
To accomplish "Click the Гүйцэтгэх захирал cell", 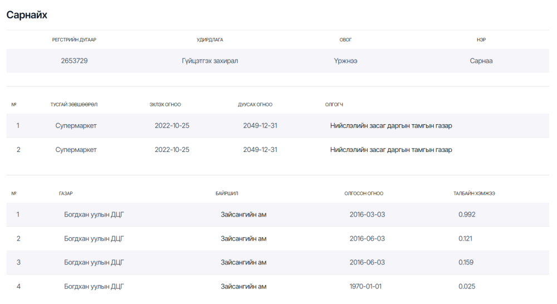I will pos(210,61).
